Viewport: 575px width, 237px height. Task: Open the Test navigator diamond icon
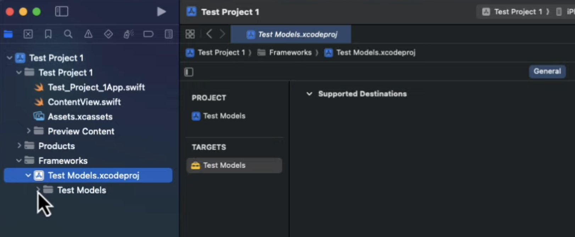(x=108, y=34)
